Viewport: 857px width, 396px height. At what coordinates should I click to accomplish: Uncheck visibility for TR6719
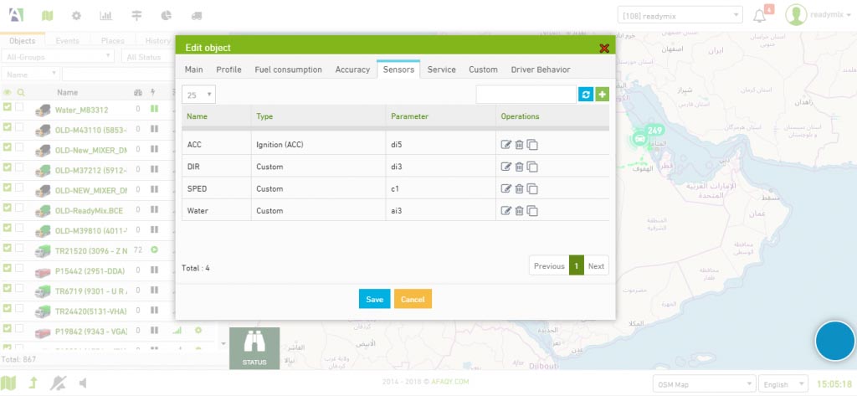(x=7, y=288)
